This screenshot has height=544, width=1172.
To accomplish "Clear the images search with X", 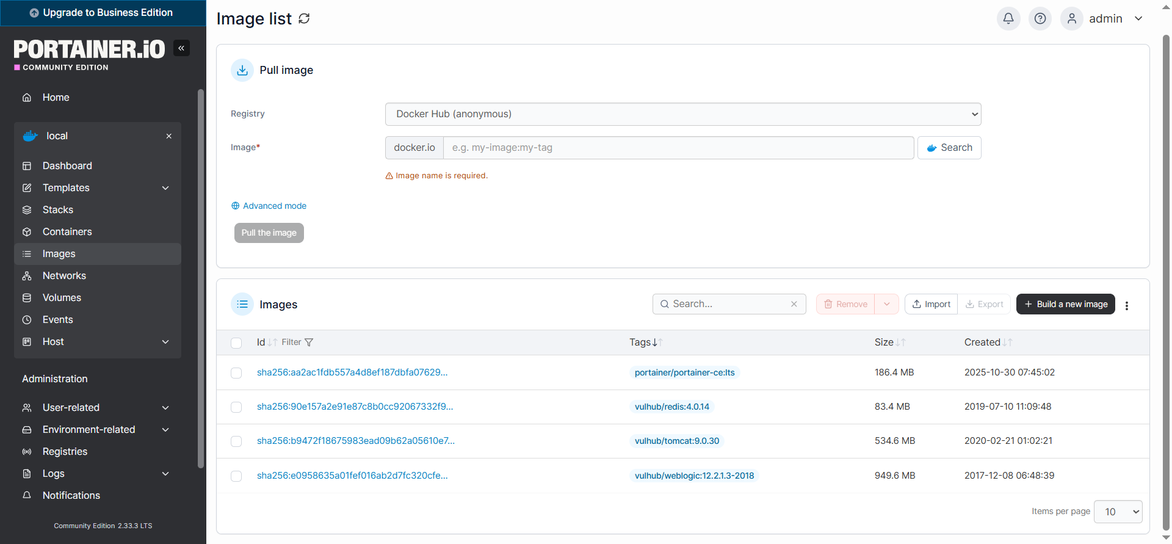I will coord(794,304).
